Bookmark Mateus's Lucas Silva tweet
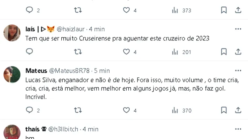The height and width of the screenshot is (139, 248). [x=224, y=110]
